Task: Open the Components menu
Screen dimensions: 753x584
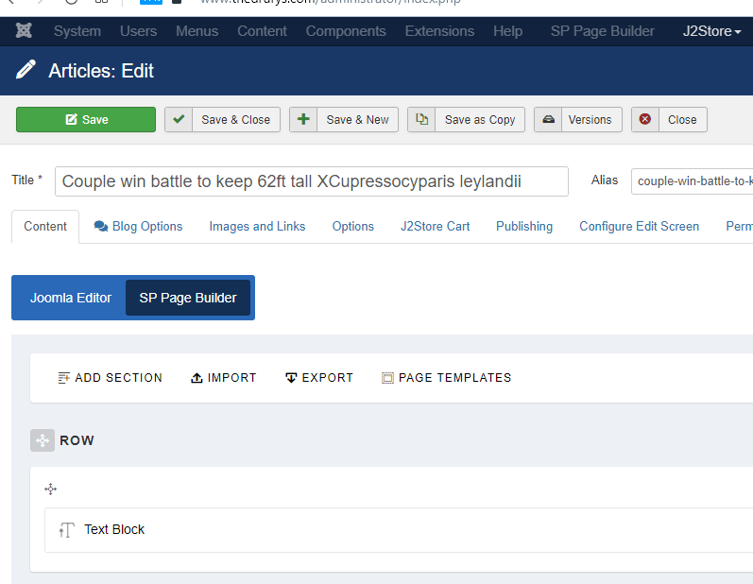Action: [x=346, y=31]
